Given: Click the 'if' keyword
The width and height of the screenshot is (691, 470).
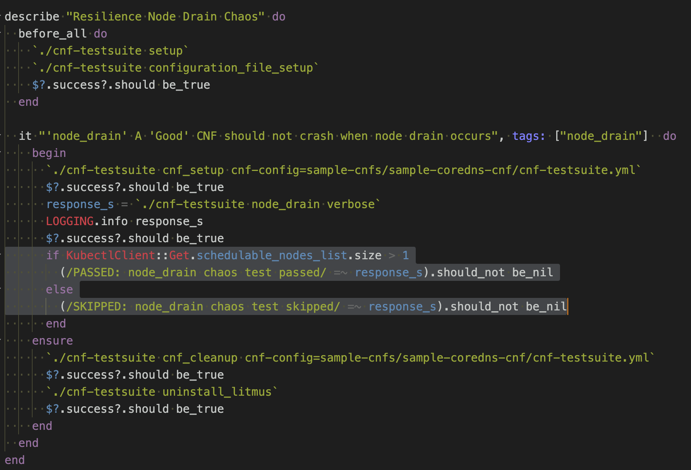Looking at the screenshot, I should 52,255.
